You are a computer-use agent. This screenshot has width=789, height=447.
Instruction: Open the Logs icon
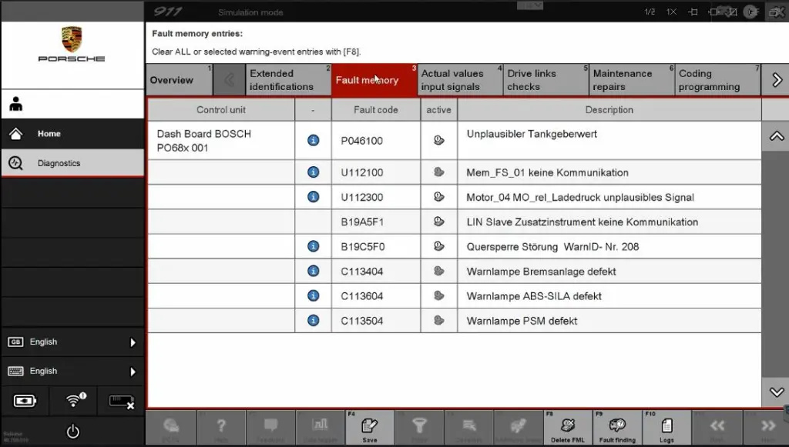[666, 428]
